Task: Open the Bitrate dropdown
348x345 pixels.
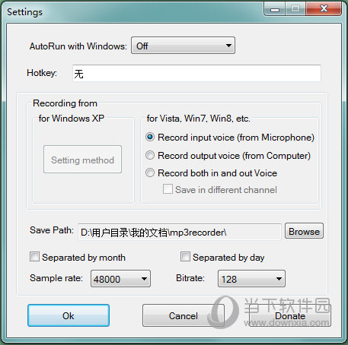Action: 251,279
